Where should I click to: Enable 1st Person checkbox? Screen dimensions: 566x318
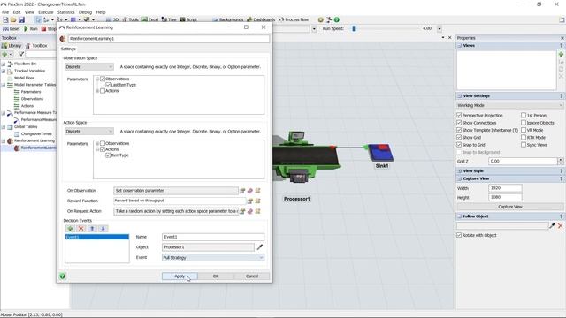[524, 116]
